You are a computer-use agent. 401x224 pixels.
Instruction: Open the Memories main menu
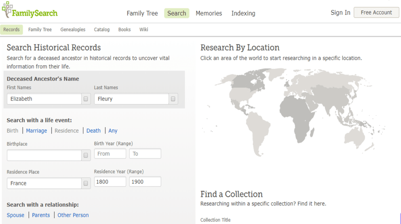pyautogui.click(x=209, y=13)
